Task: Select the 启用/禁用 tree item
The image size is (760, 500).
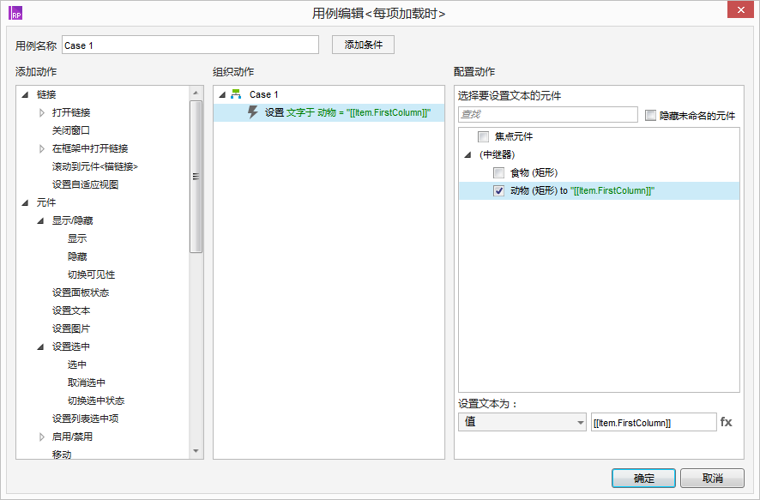Action: click(72, 437)
